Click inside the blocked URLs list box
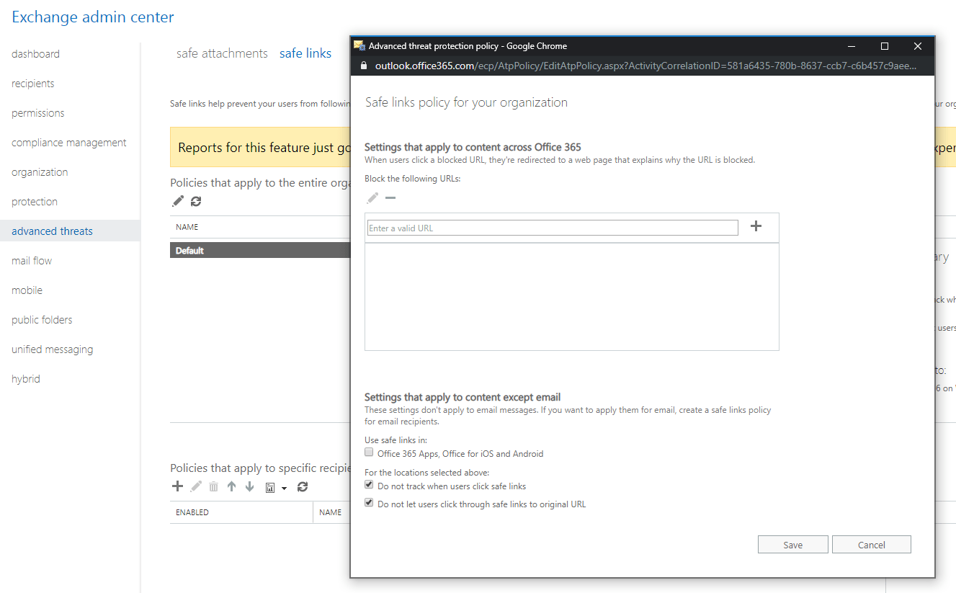The height and width of the screenshot is (593, 956). [572, 297]
